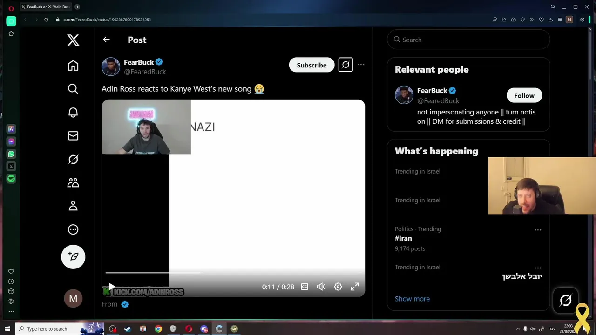Show more trending topics
596x335 pixels.
412,299
